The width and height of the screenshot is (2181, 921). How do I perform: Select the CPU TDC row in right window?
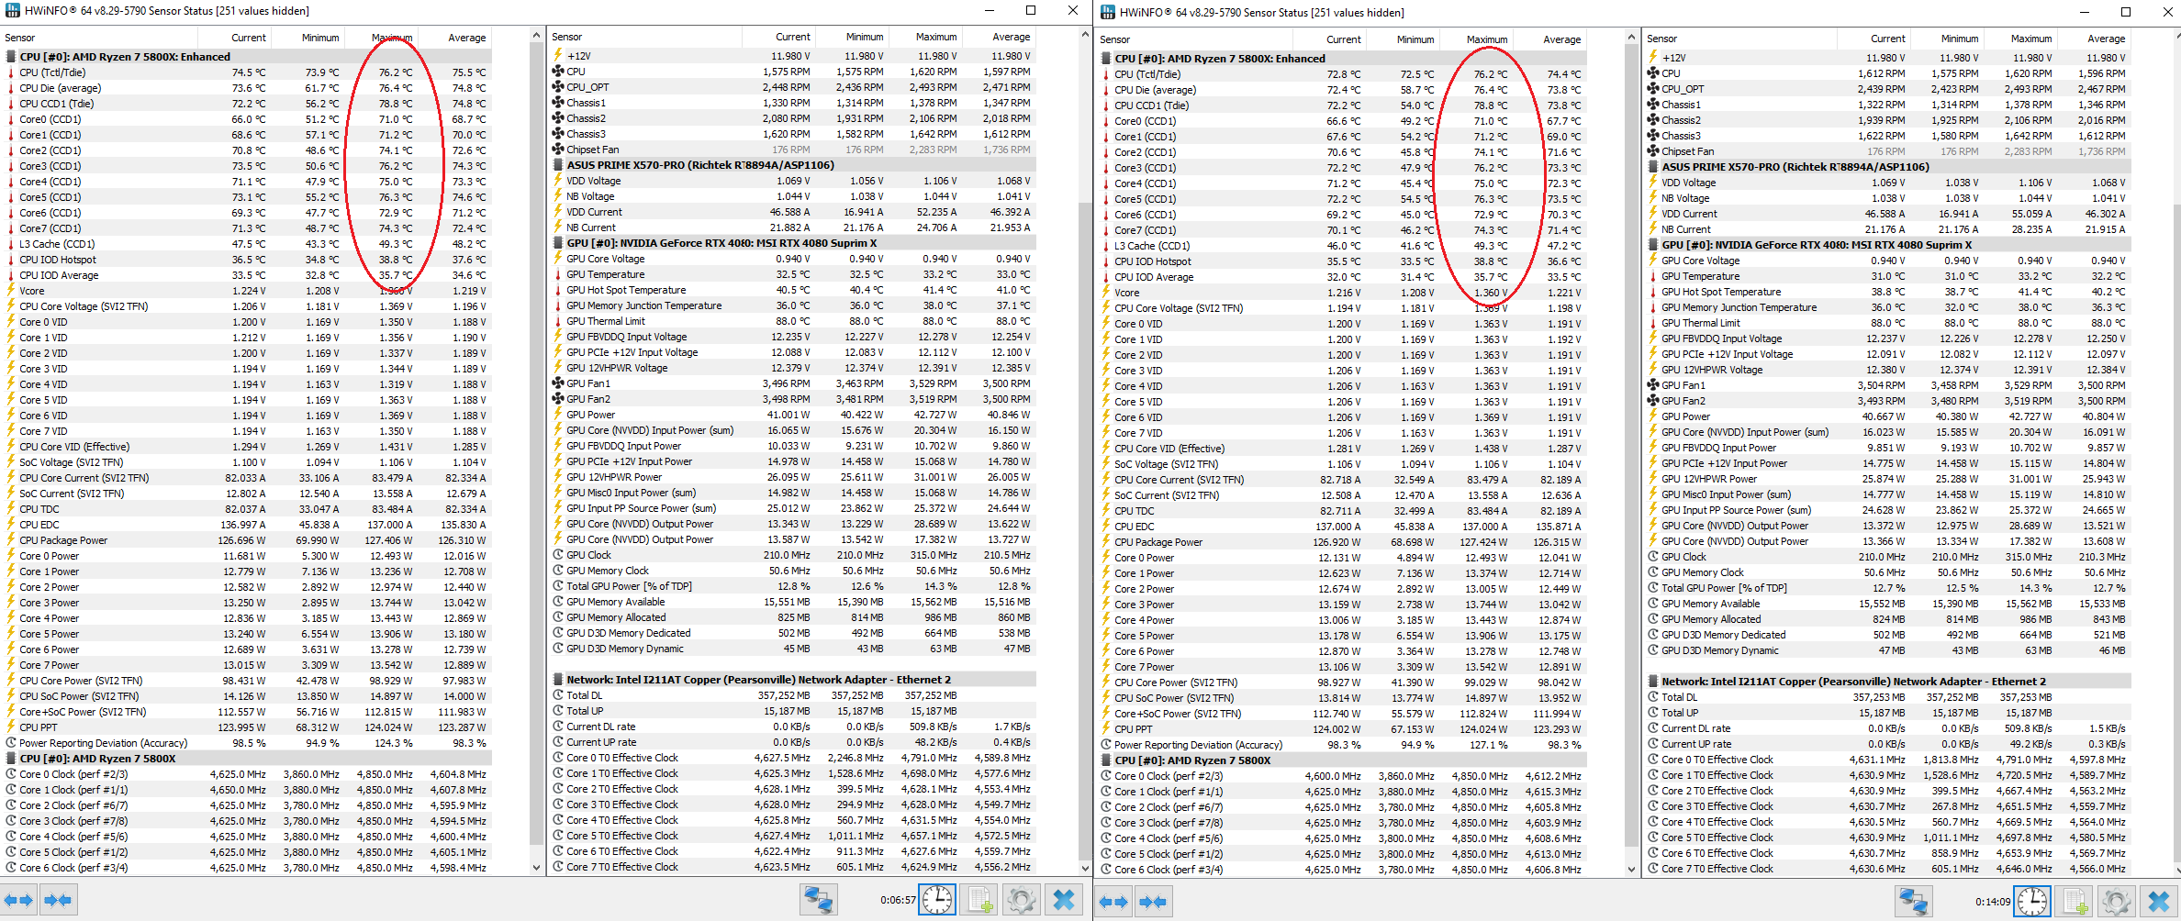[x=1341, y=511]
